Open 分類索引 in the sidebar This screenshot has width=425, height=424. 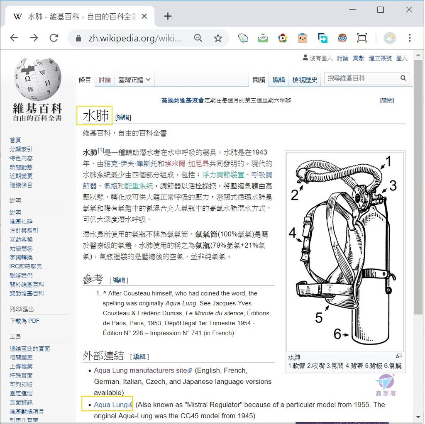21,149
